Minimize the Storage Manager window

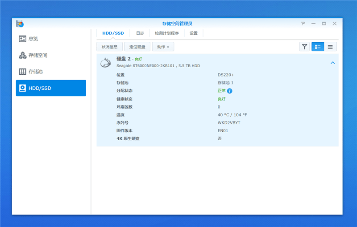[x=313, y=24]
